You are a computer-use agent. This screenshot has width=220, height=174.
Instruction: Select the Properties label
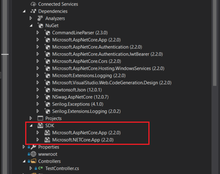pos(49,147)
